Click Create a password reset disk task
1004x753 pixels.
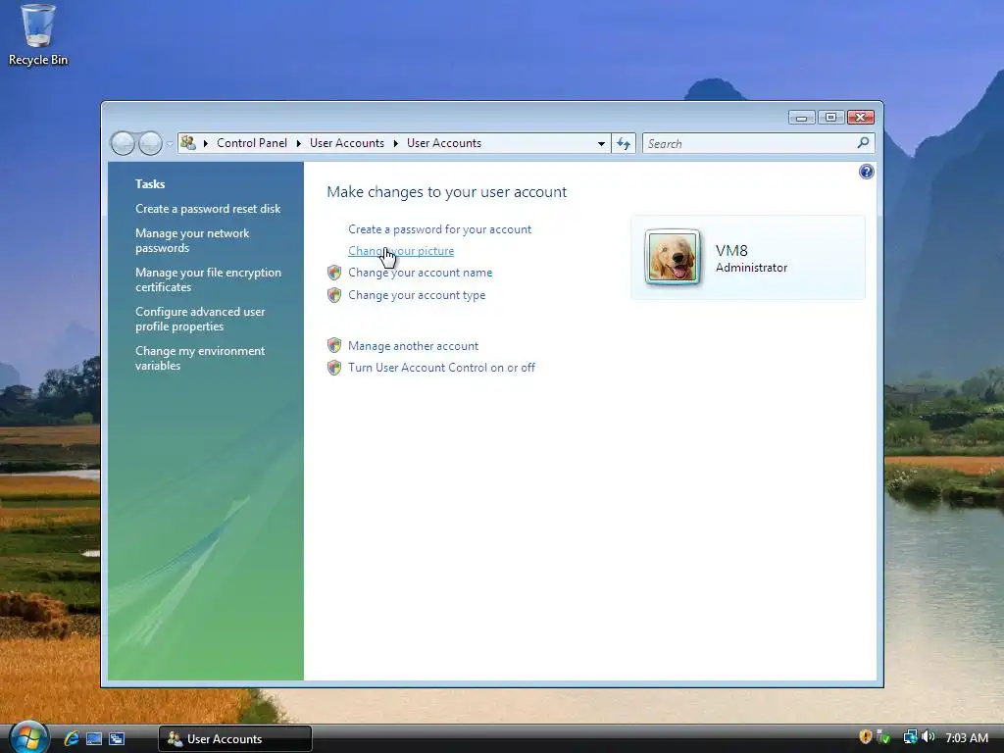208,209
